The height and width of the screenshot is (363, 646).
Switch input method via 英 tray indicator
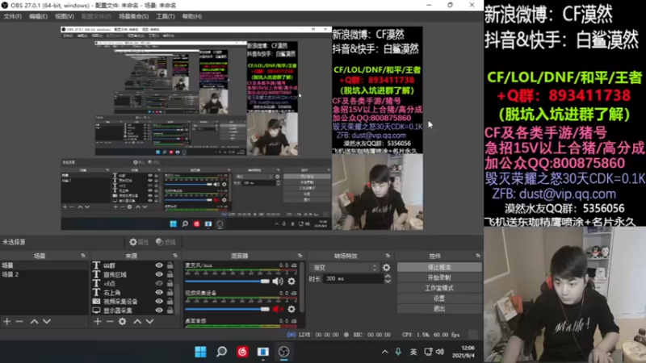click(413, 352)
